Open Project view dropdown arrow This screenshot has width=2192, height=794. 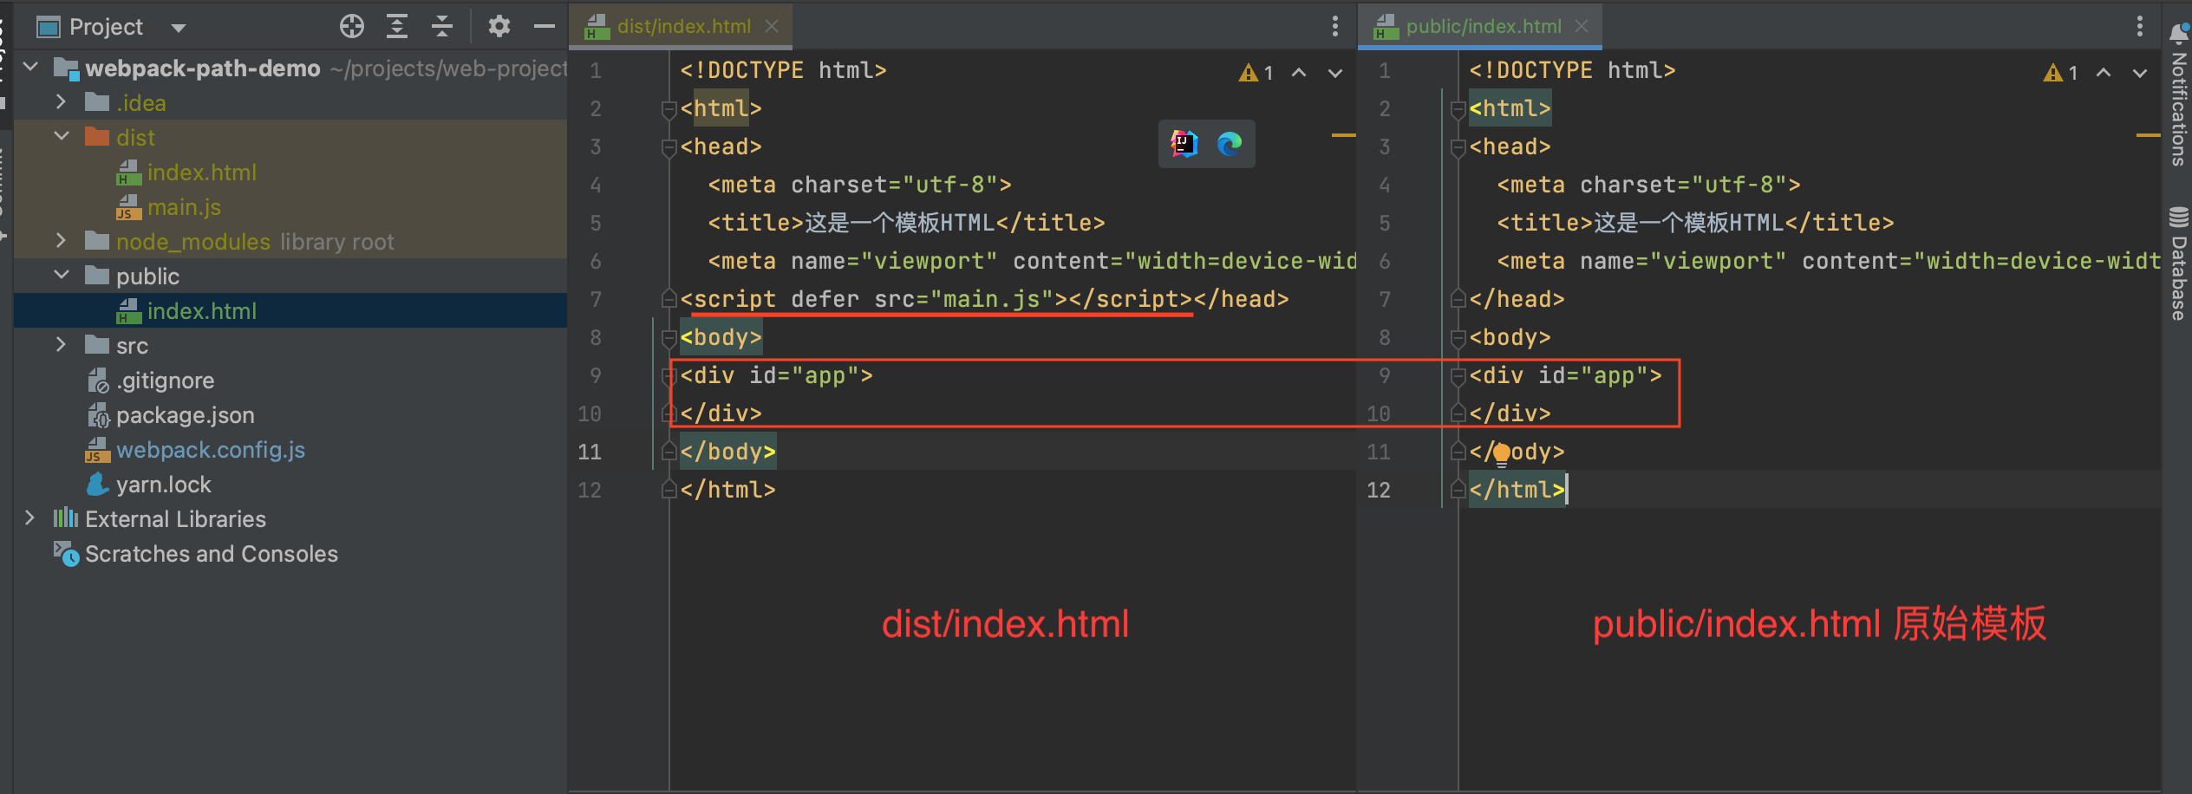(x=179, y=28)
